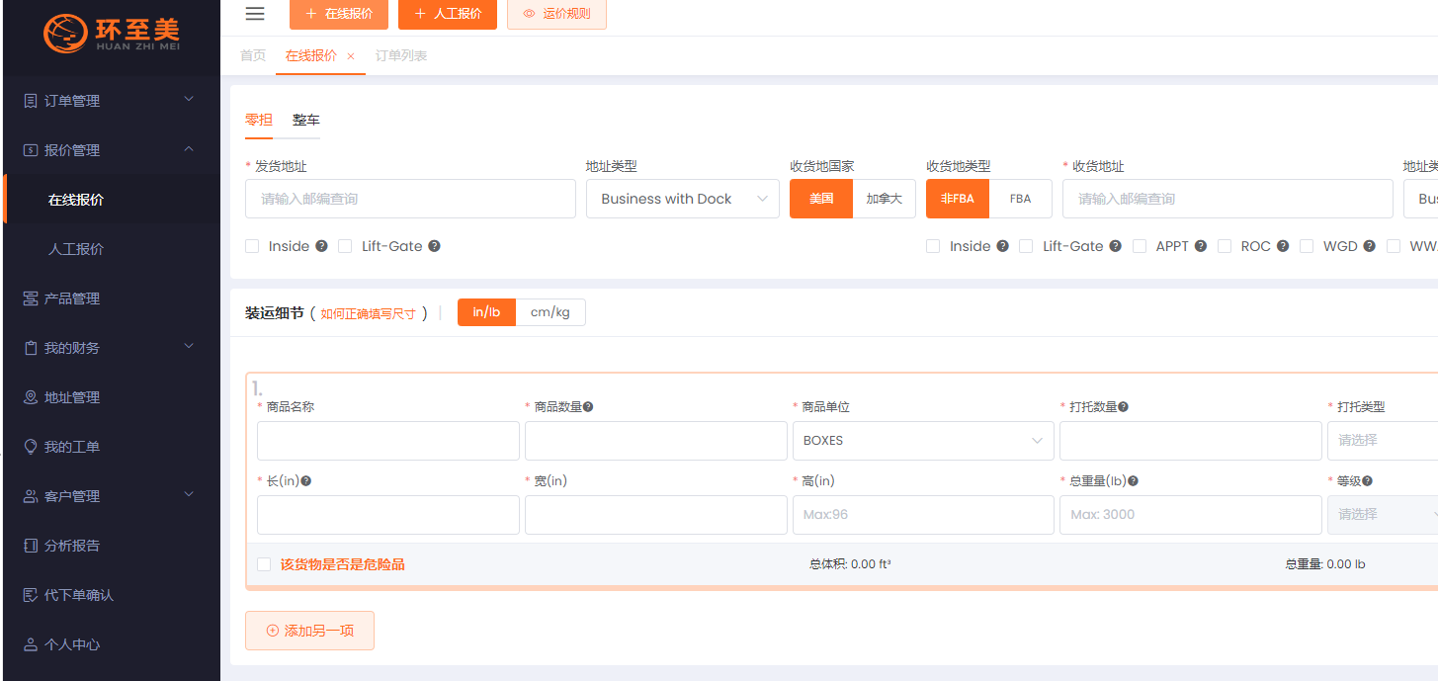Check the sender Lift-Gate option
1438x681 pixels.
click(345, 246)
